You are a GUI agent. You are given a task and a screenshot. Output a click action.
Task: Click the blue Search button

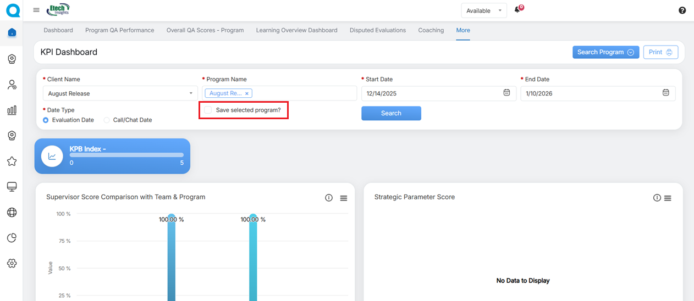click(391, 113)
